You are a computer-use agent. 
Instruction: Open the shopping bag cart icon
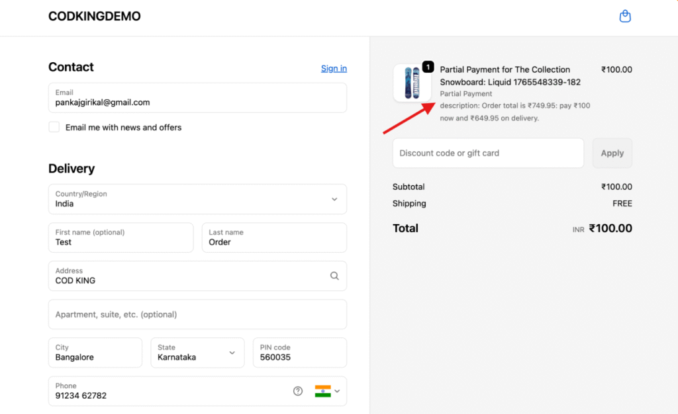click(x=624, y=17)
